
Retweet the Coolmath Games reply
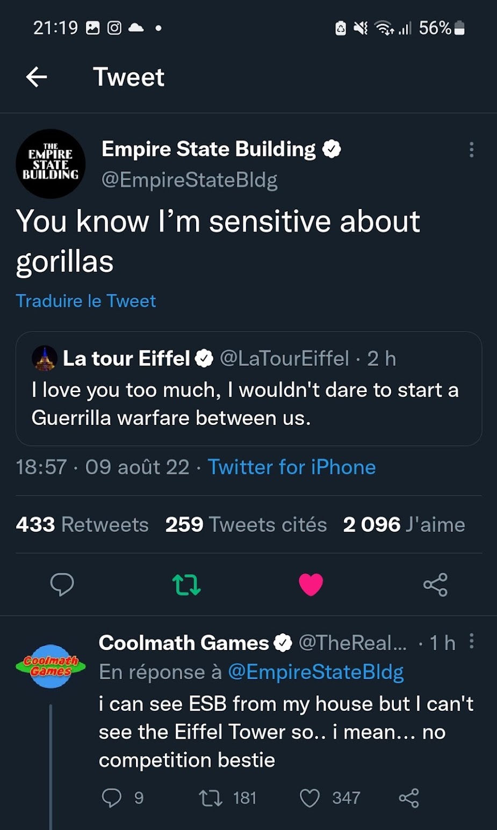(x=210, y=798)
